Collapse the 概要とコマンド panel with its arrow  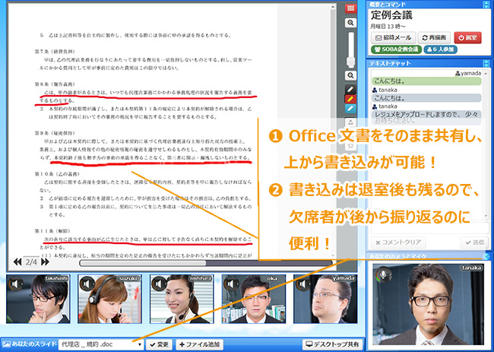(x=486, y=5)
